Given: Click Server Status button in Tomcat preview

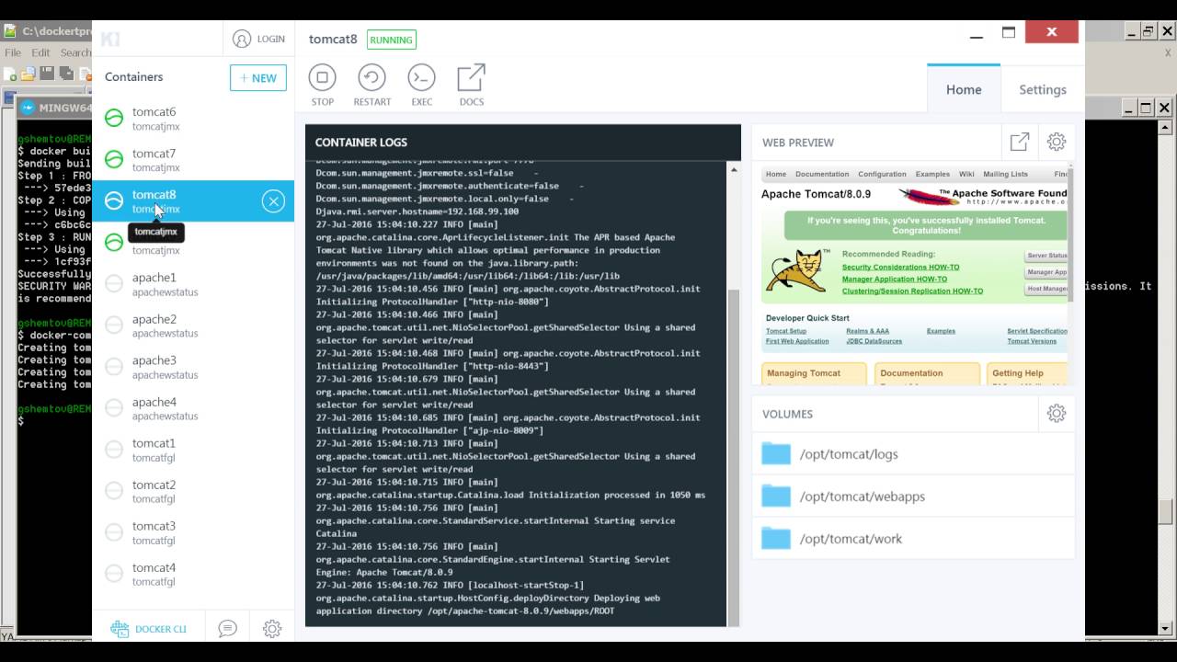Looking at the screenshot, I should [x=1046, y=256].
